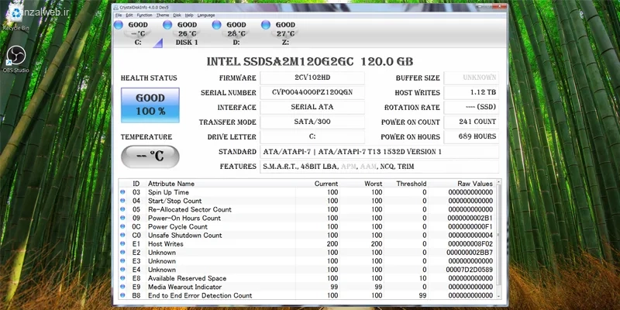Select the DISK 1 status orb
The image size is (620, 310).
(167, 25)
